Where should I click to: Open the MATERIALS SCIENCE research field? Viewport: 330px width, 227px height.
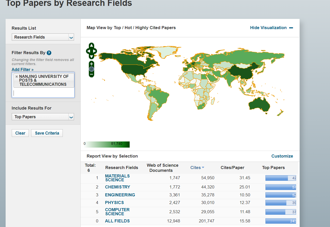click(x=117, y=178)
